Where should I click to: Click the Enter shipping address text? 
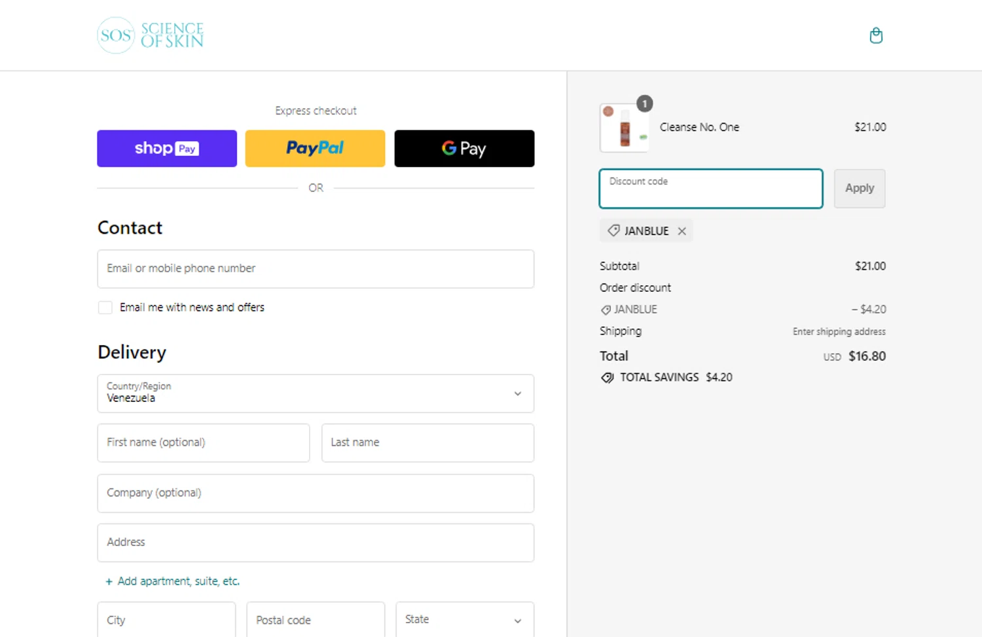839,332
